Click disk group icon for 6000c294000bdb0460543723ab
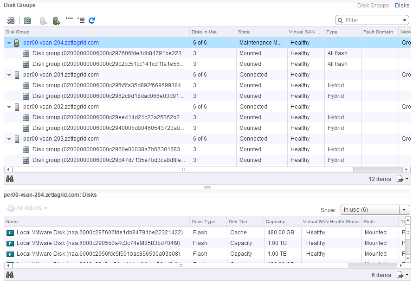 point(26,128)
